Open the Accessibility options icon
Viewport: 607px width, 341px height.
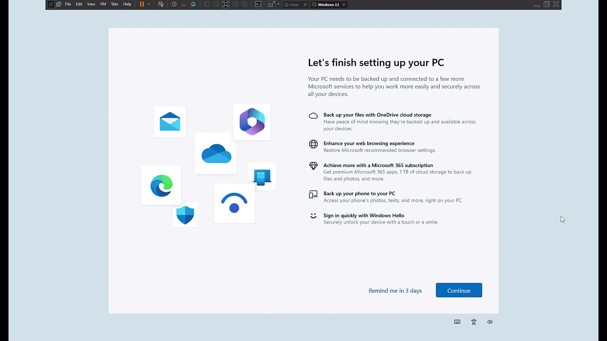474,322
